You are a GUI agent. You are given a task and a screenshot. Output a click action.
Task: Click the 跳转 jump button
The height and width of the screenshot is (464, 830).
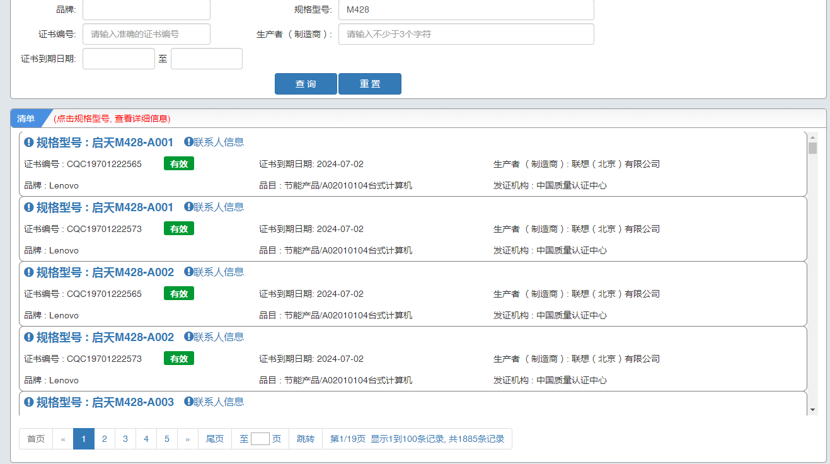pyautogui.click(x=306, y=439)
